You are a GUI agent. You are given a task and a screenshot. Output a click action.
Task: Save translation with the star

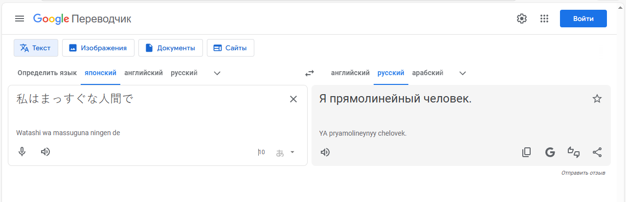tap(597, 99)
